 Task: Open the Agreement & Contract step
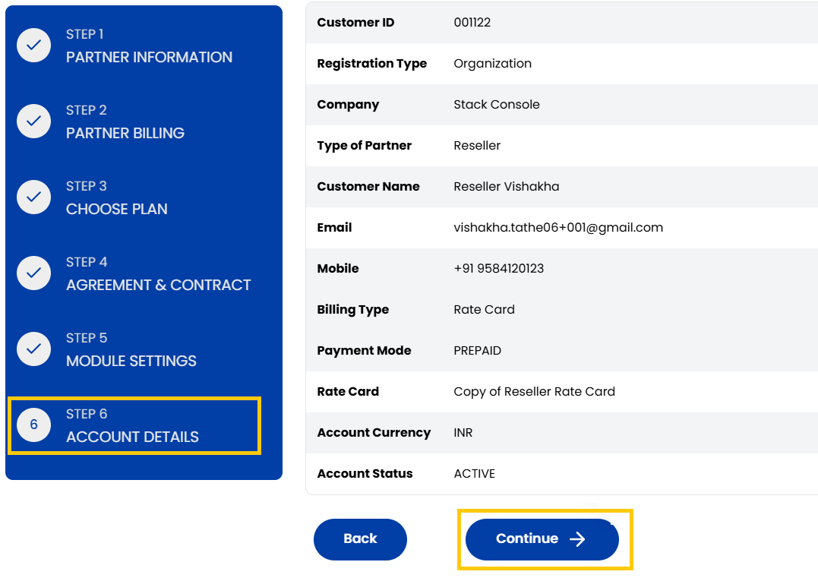click(159, 285)
